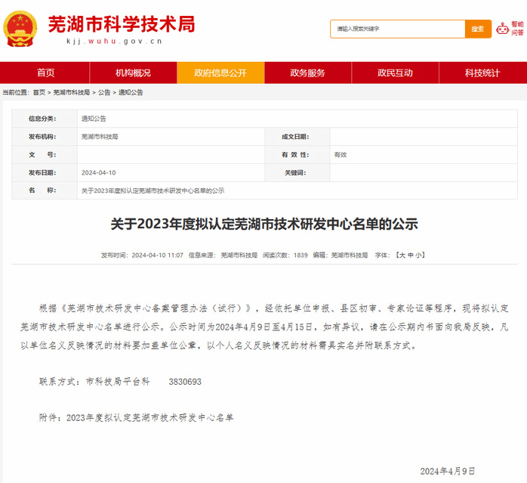Click the attachment 2023年度拟认定芜湖市技术研发中心名单
Image resolution: width=527 pixels, height=483 pixels.
150,416
